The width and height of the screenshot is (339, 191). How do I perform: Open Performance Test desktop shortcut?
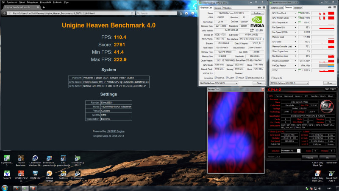[x=78, y=174]
